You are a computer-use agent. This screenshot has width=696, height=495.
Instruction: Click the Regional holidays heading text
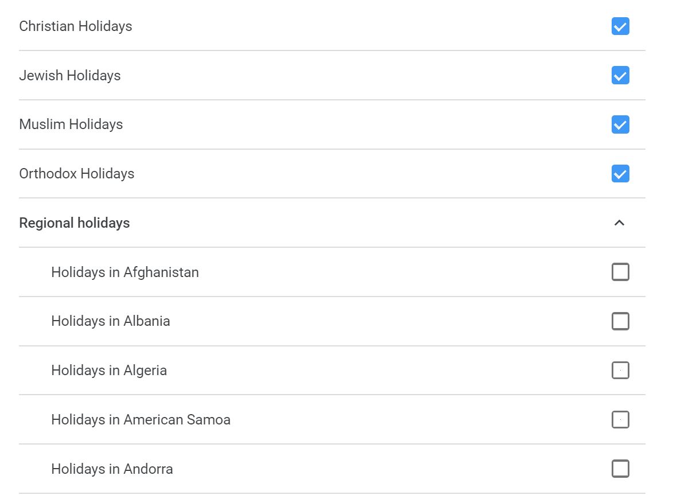75,223
